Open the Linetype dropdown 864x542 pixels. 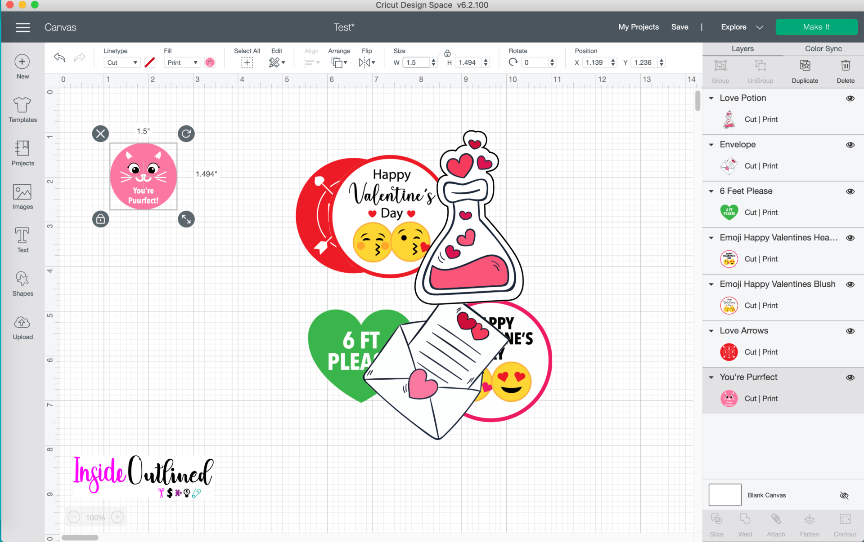pyautogui.click(x=121, y=62)
